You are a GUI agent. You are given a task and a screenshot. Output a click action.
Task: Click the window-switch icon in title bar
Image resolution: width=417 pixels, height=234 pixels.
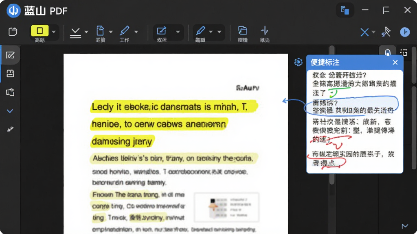(345, 10)
